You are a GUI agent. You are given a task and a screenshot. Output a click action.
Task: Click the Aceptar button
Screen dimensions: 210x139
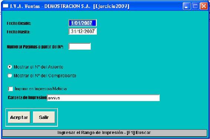coord(19,117)
